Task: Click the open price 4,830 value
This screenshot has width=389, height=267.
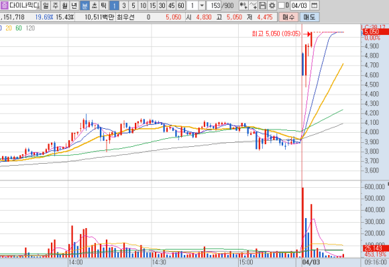Action: pyautogui.click(x=204, y=17)
